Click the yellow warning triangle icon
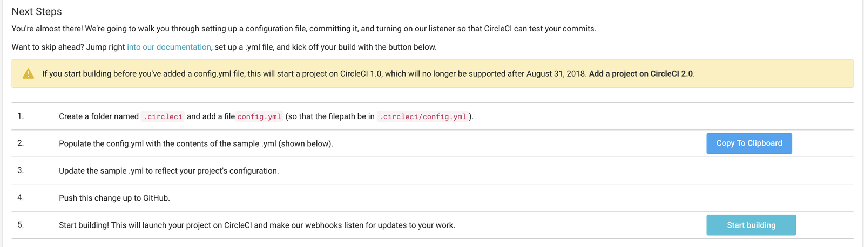 coord(28,74)
